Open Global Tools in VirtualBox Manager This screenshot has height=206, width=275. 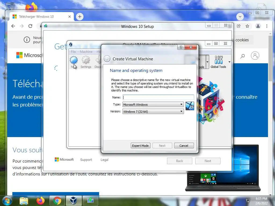pos(218,62)
